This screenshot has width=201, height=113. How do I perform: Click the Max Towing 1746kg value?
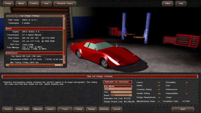pyautogui.click(x=30, y=63)
